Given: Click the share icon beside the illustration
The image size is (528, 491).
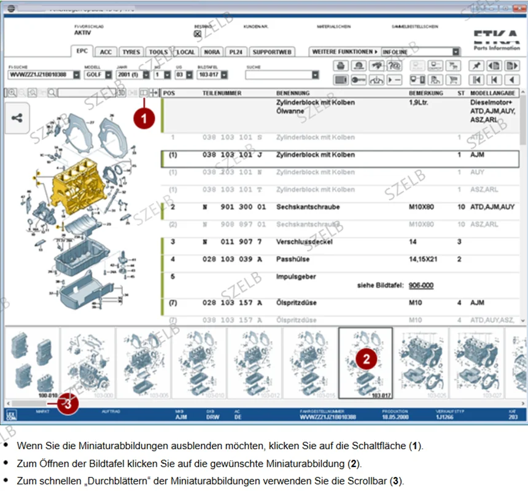Looking at the screenshot, I should pos(17,118).
